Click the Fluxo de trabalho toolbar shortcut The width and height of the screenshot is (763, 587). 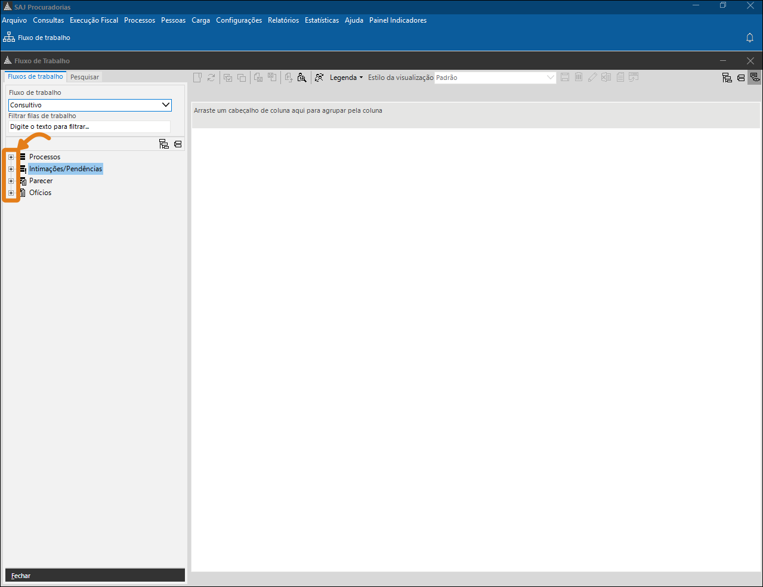click(37, 38)
